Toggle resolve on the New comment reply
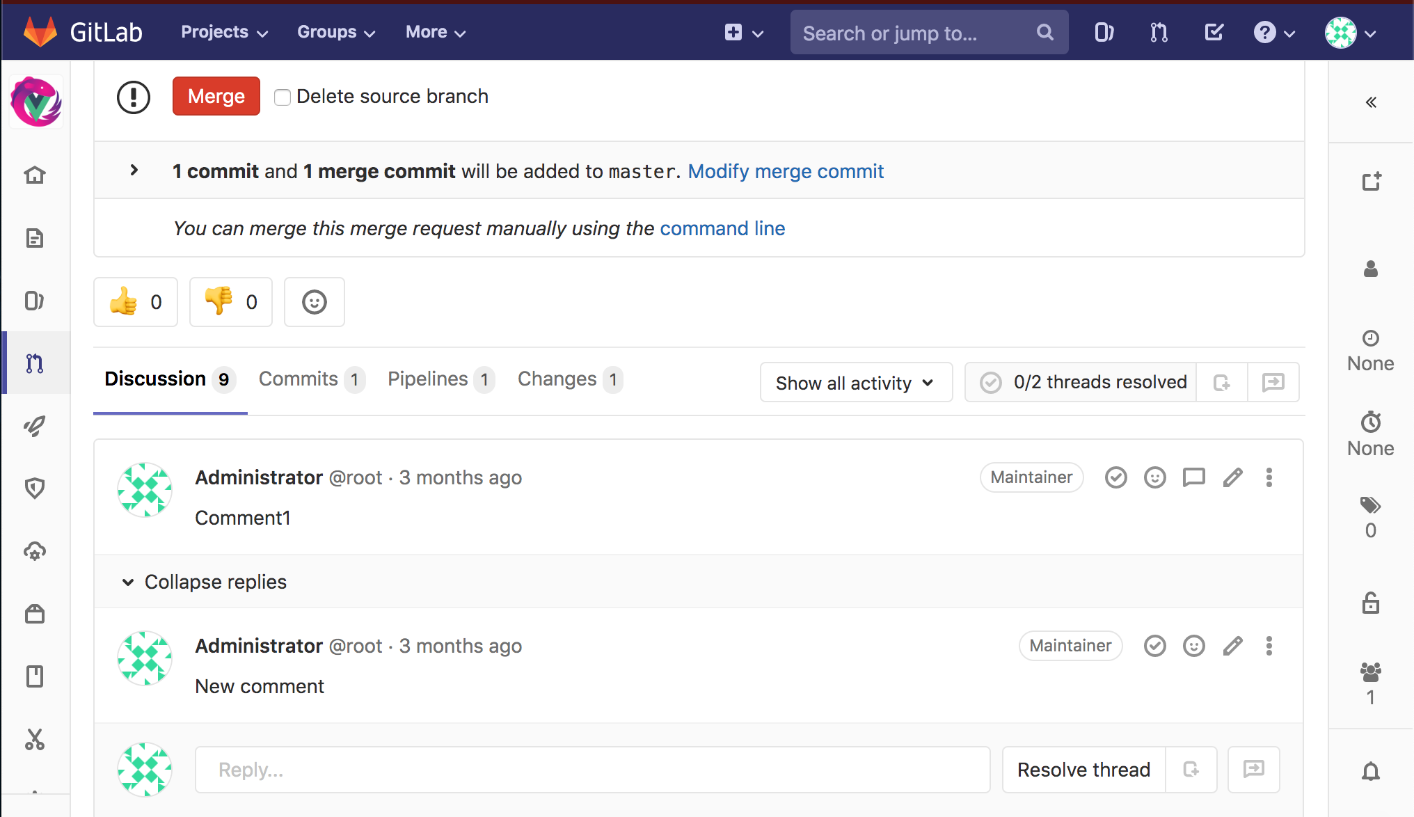The image size is (1414, 817). pos(1154,646)
